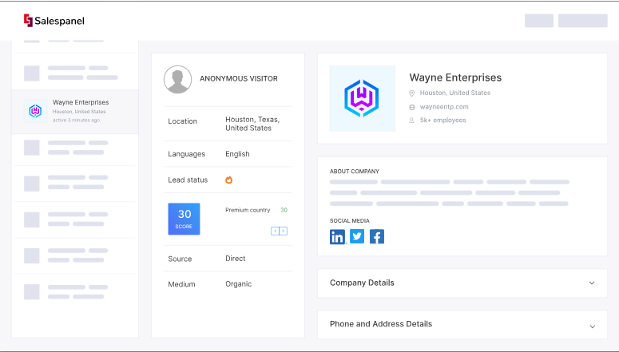Viewport: 619px width, 352px height.
Task: Click 'active 3 minutes ago' text
Action: [76, 120]
